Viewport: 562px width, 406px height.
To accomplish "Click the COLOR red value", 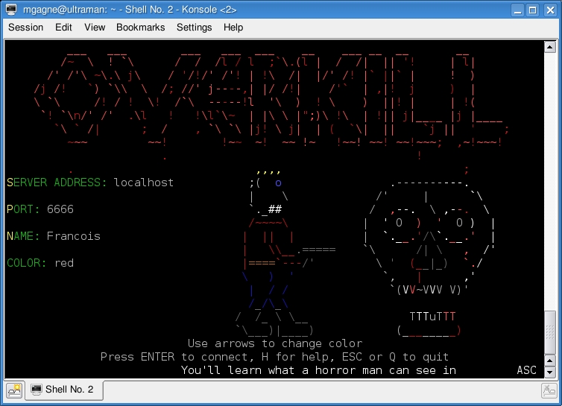I will click(64, 263).
